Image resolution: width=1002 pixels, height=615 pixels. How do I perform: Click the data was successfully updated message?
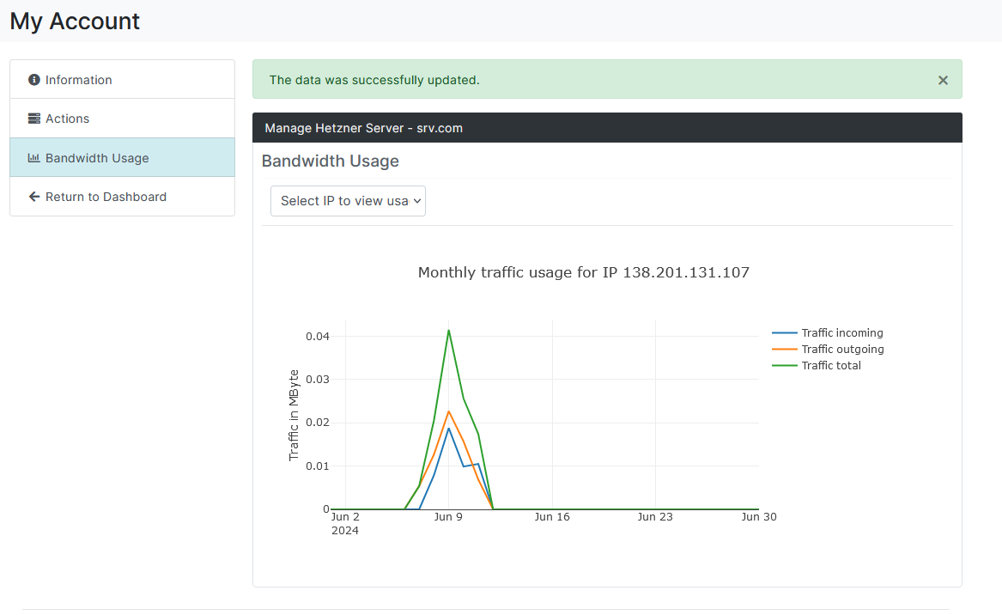point(373,80)
